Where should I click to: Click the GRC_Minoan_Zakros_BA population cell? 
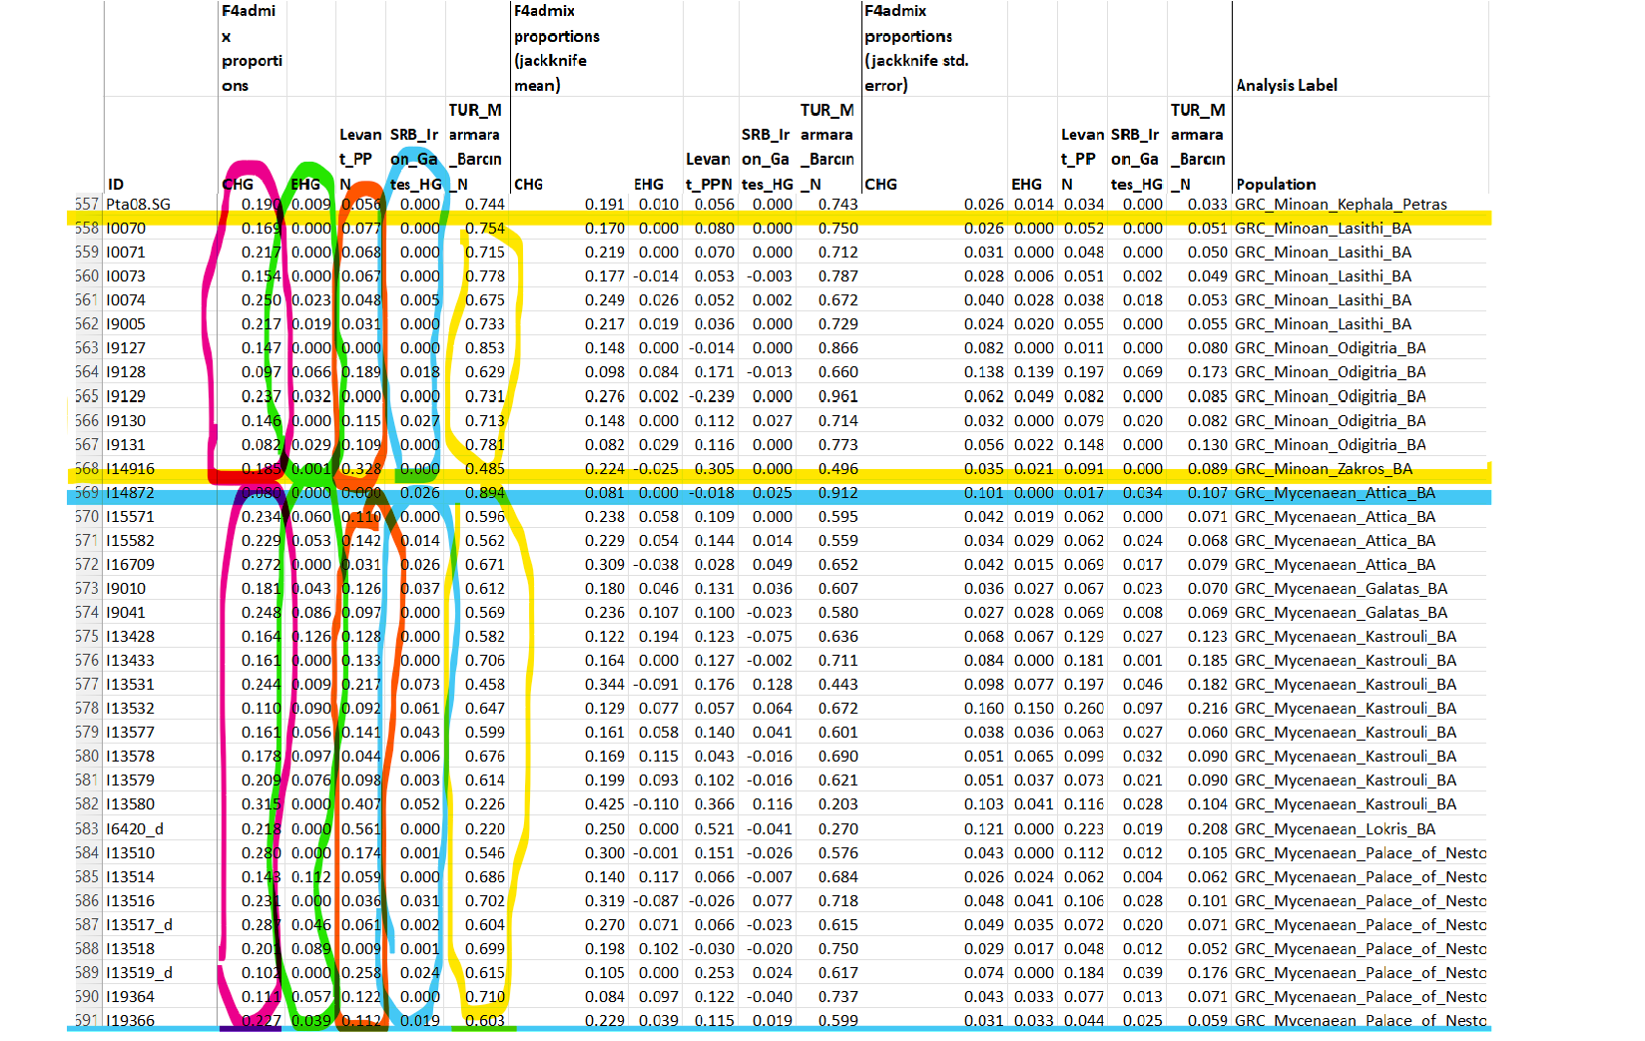point(1324,469)
